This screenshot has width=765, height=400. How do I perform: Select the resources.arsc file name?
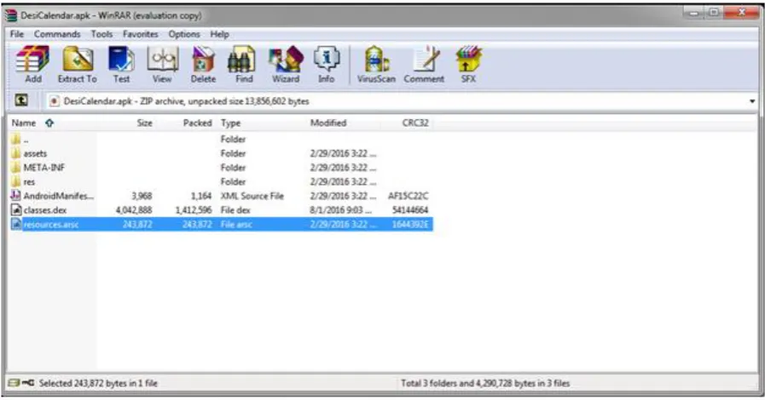coord(50,225)
